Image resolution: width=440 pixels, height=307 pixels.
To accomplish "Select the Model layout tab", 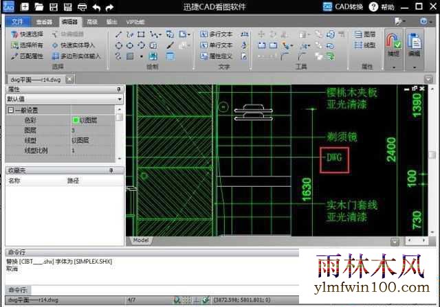I will (x=140, y=240).
